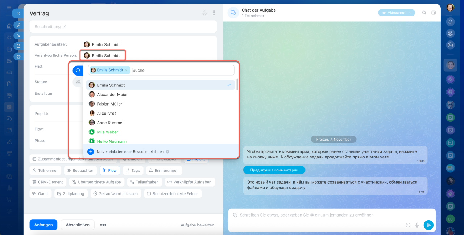Image resolution: width=464 pixels, height=235 pixels.
Task: Record a voice message with the microphone
Action: [417, 225]
